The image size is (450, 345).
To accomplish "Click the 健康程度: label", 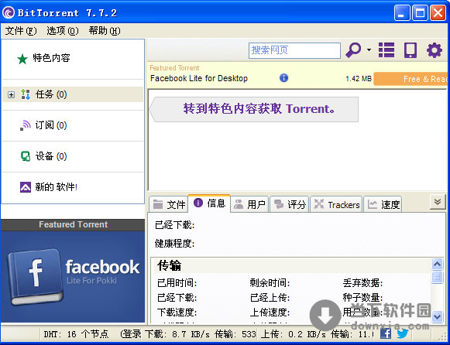I will 174,244.
